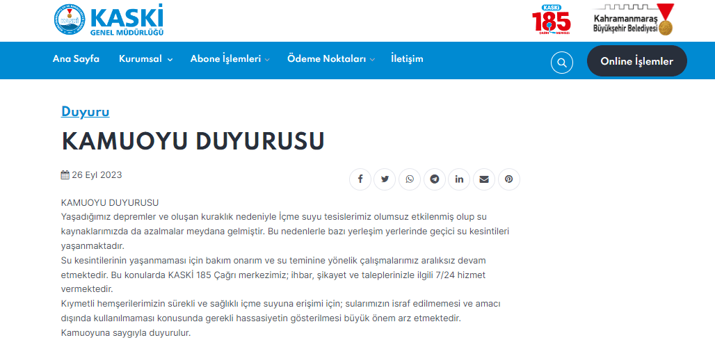Screen dimensions: 715x356
Task: Share the announcement on LinkedIn
Action: pyautogui.click(x=459, y=179)
